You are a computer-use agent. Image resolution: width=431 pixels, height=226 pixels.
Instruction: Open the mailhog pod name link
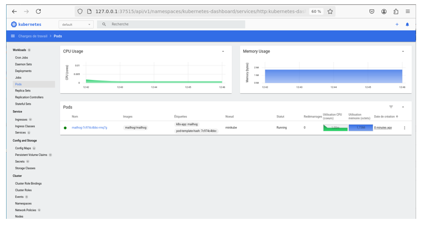(89, 128)
